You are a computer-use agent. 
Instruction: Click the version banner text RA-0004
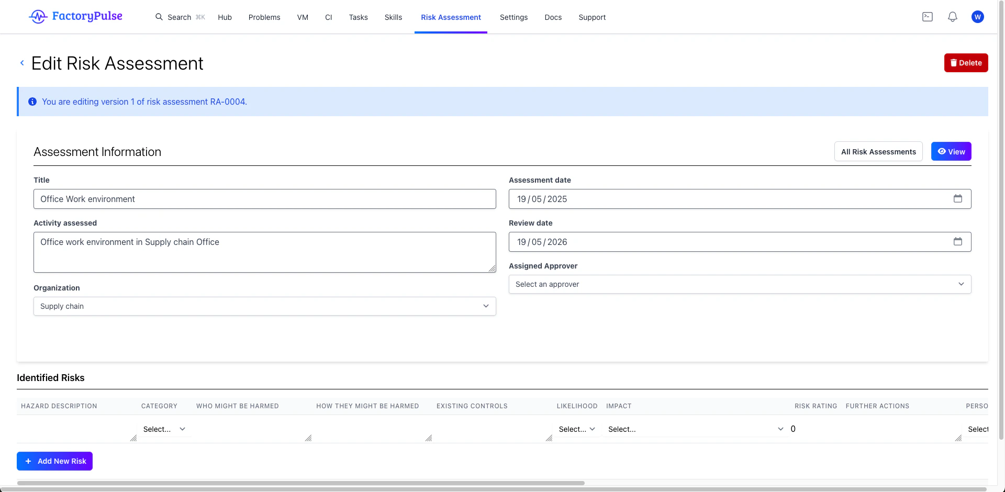coord(228,102)
